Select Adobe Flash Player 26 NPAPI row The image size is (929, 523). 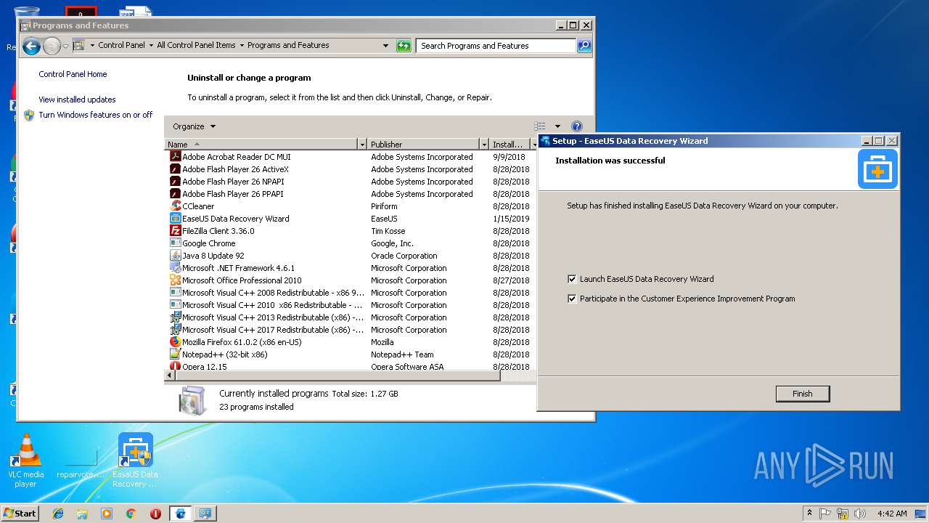[x=350, y=181]
